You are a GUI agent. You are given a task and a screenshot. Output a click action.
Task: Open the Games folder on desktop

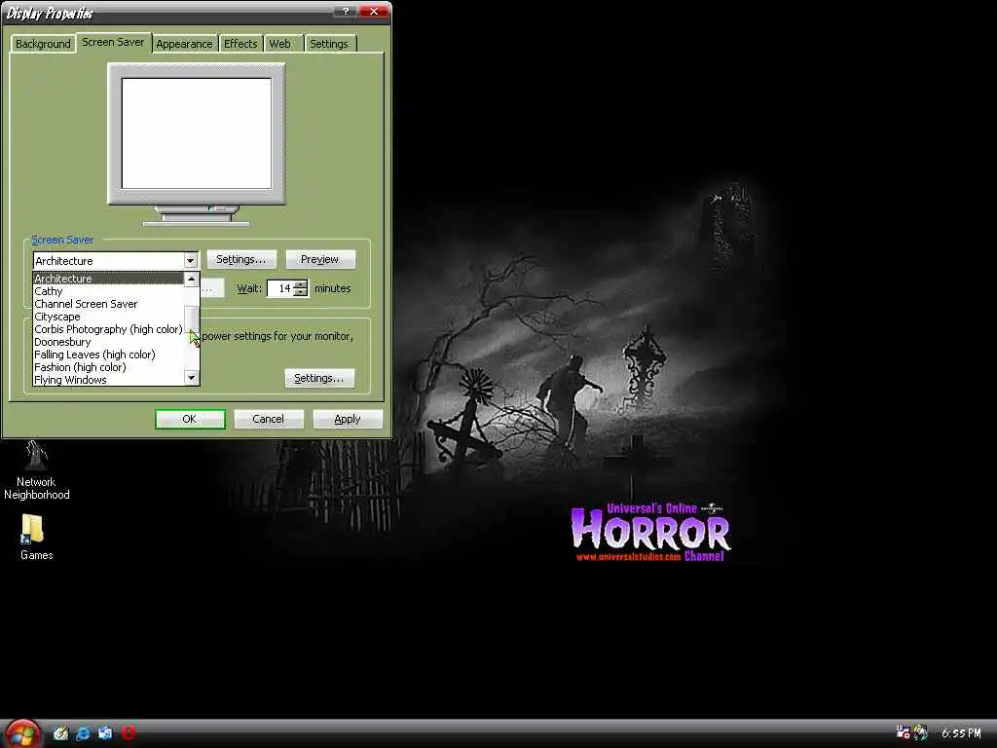coord(36,538)
